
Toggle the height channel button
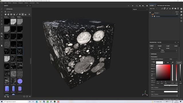pos(160,46)
